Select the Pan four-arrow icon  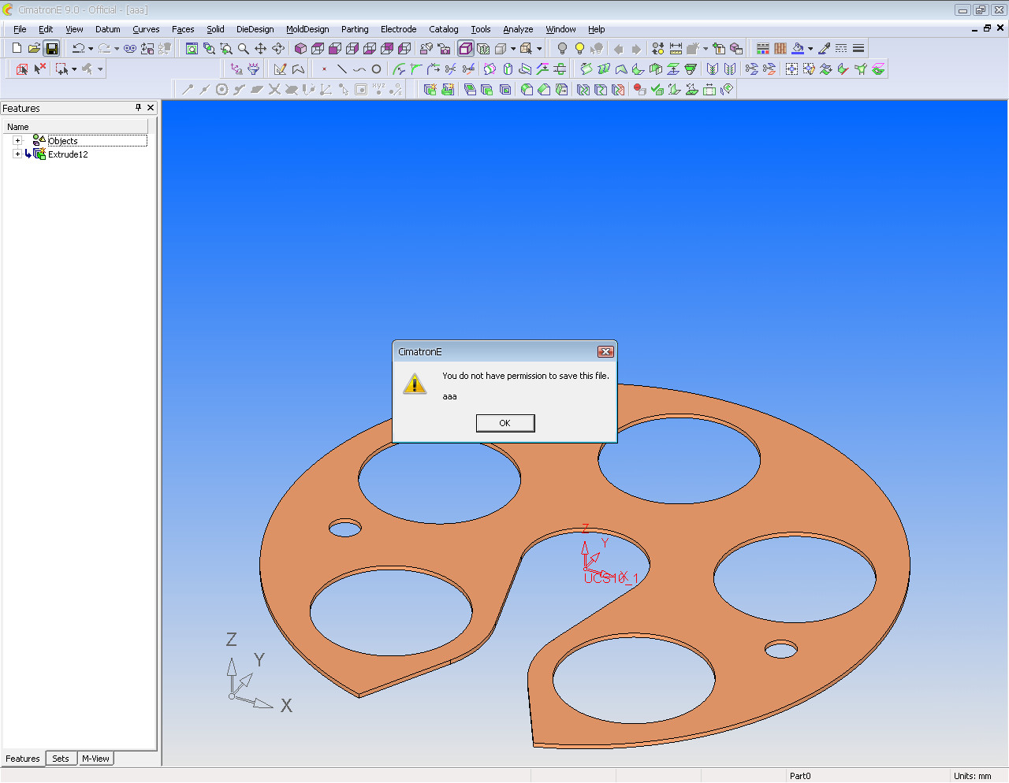pos(261,48)
